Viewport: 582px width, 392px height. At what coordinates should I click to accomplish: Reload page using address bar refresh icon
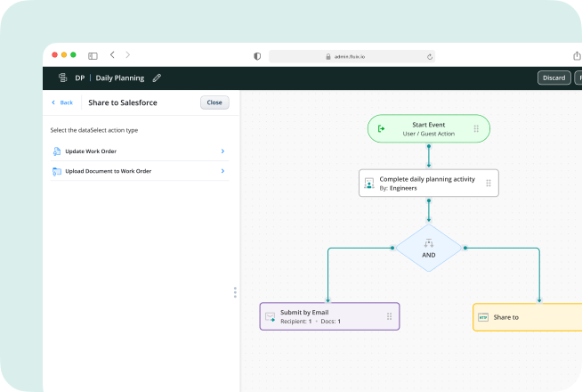coord(430,56)
